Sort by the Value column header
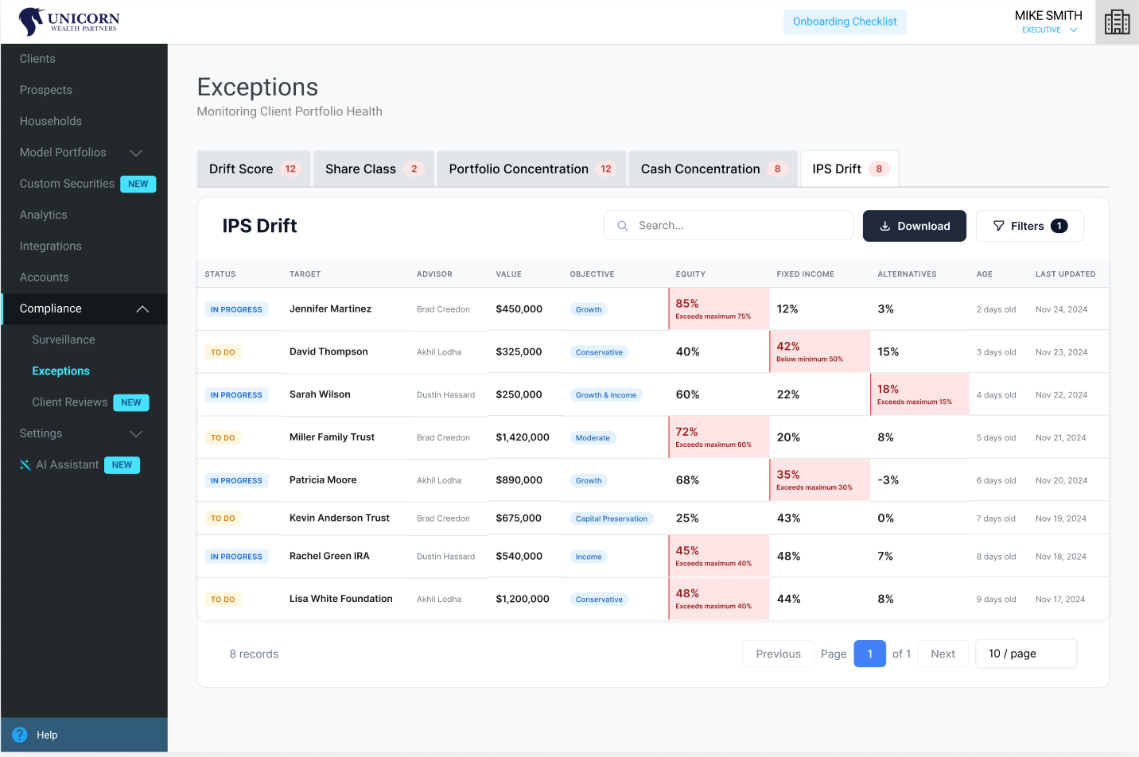Image resolution: width=1139 pixels, height=757 pixels. coord(508,274)
